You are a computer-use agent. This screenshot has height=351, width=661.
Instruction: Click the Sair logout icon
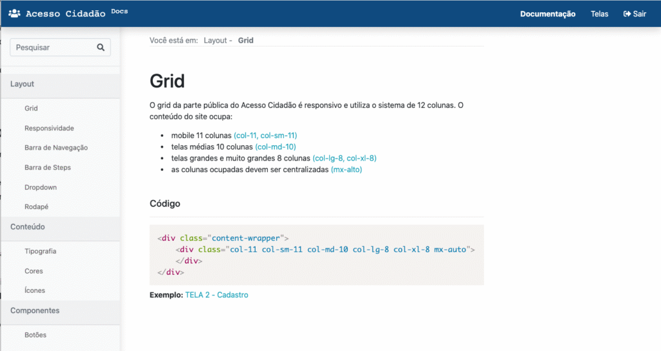(x=627, y=14)
